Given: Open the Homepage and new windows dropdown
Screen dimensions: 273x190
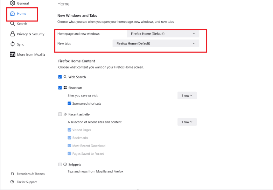Looking at the screenshot, I should coord(163,34).
